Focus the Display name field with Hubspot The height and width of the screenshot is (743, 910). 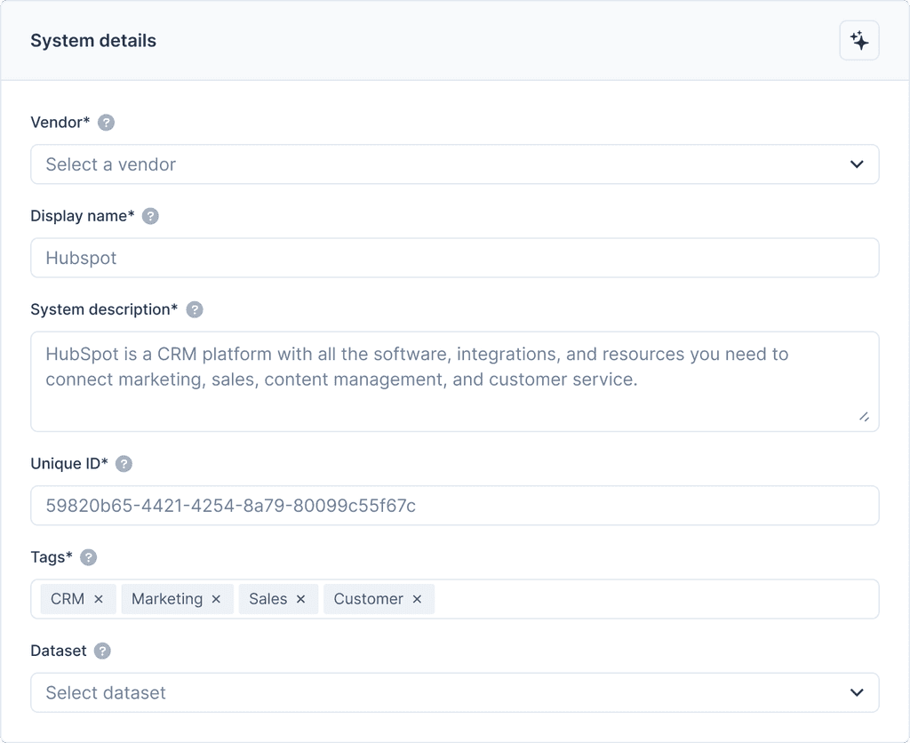454,258
